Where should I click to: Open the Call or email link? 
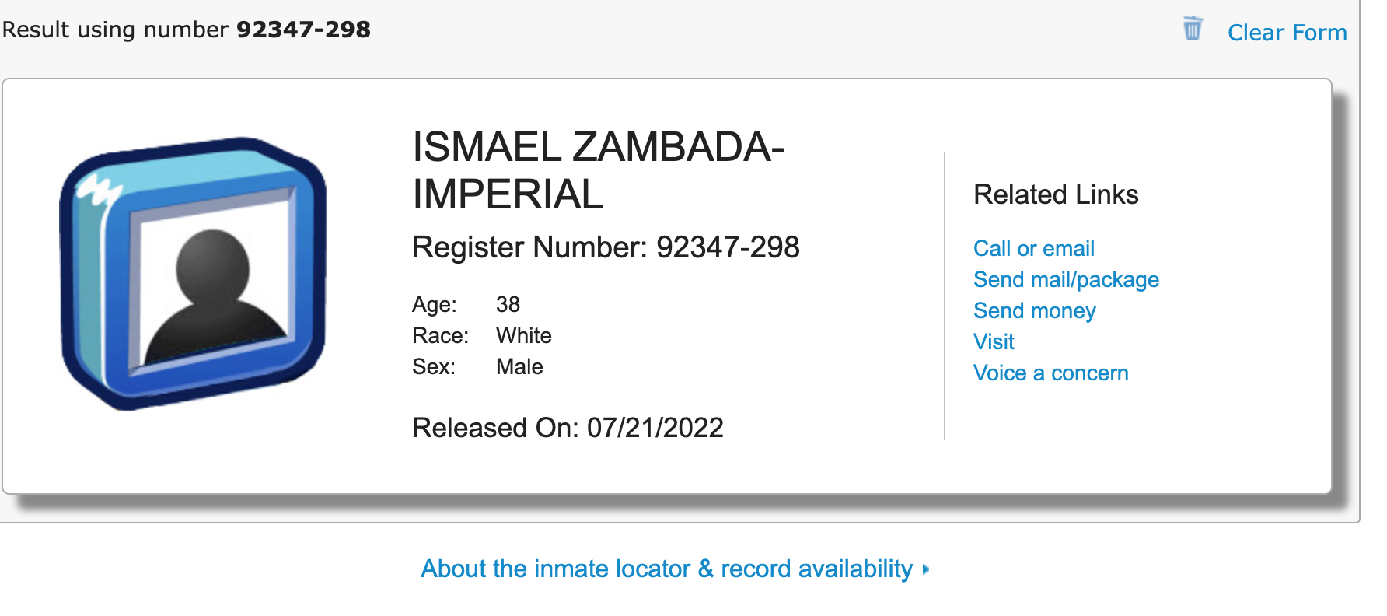pos(1033,248)
